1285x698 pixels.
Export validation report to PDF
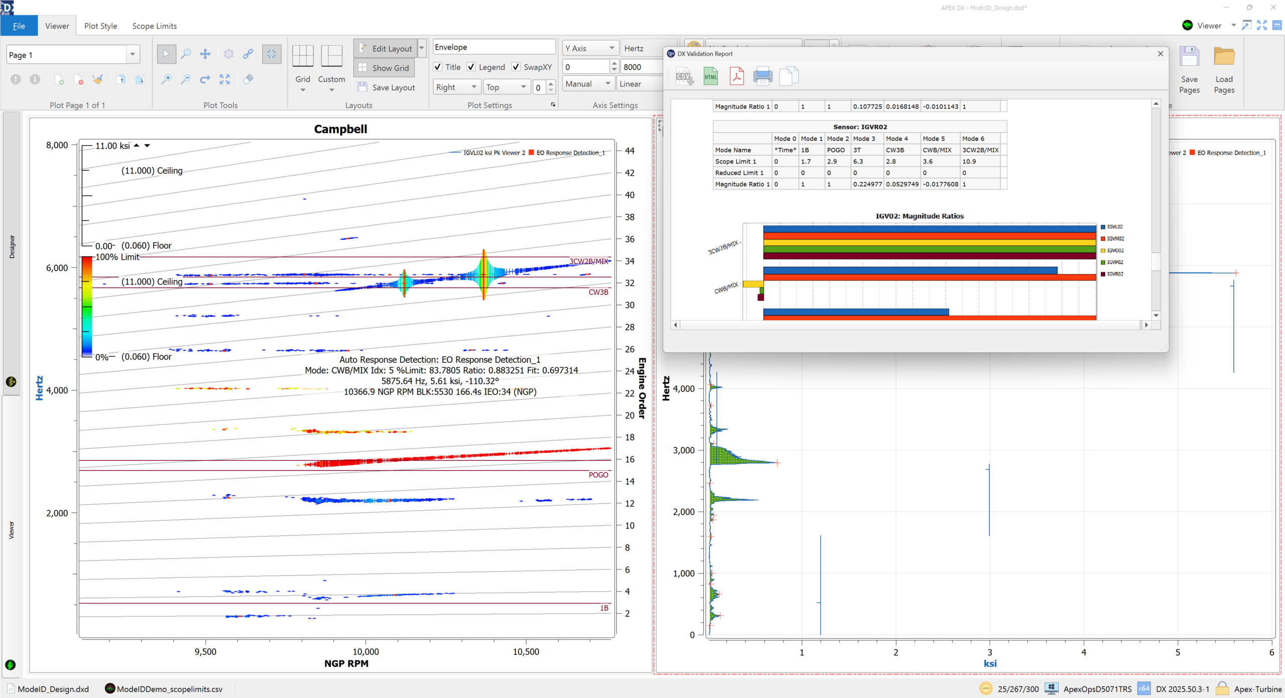[x=736, y=77]
